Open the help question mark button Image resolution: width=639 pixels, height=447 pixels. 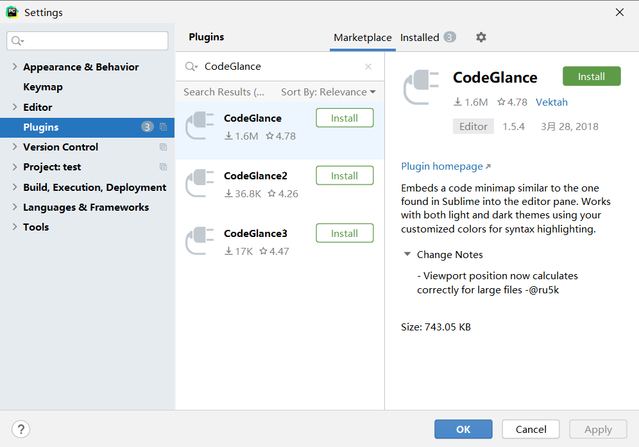pos(21,429)
